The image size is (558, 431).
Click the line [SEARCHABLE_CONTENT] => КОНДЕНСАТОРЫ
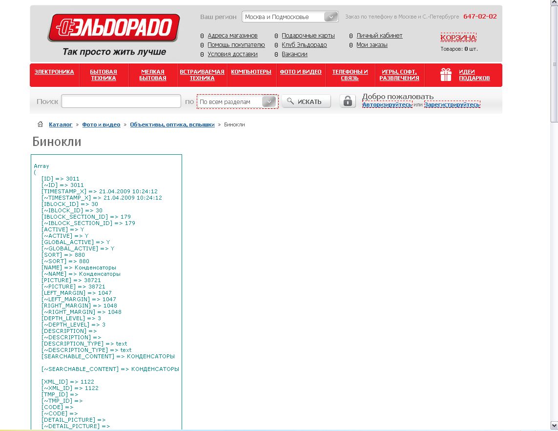coord(108,356)
